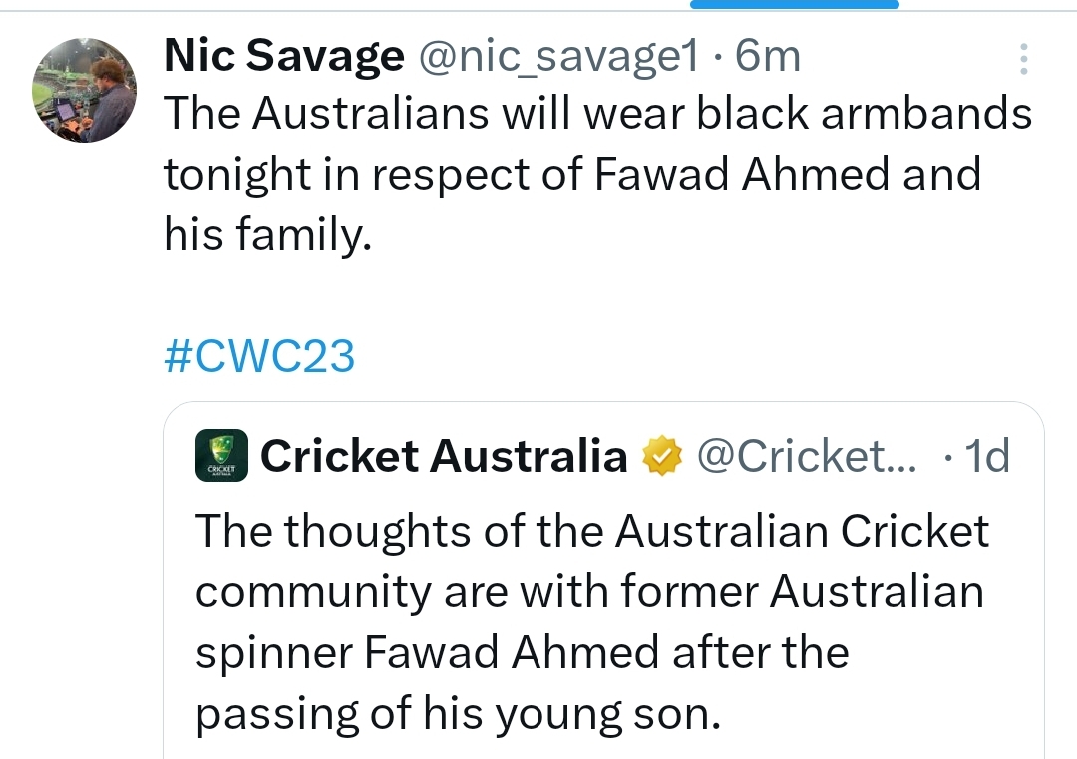
Task: Click the 1d quoted tweet timestamp
Action: click(x=987, y=456)
